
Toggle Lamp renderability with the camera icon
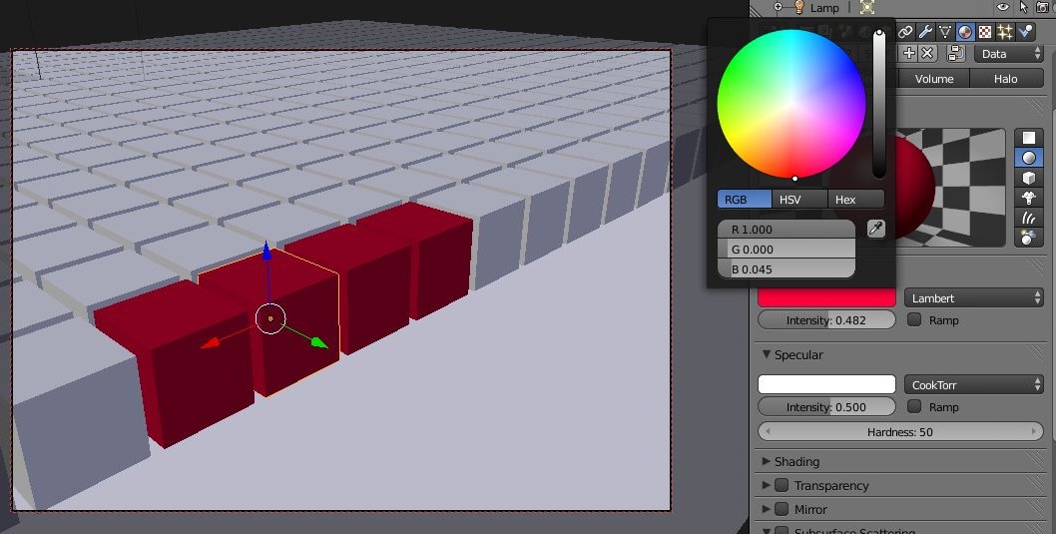coord(1043,7)
